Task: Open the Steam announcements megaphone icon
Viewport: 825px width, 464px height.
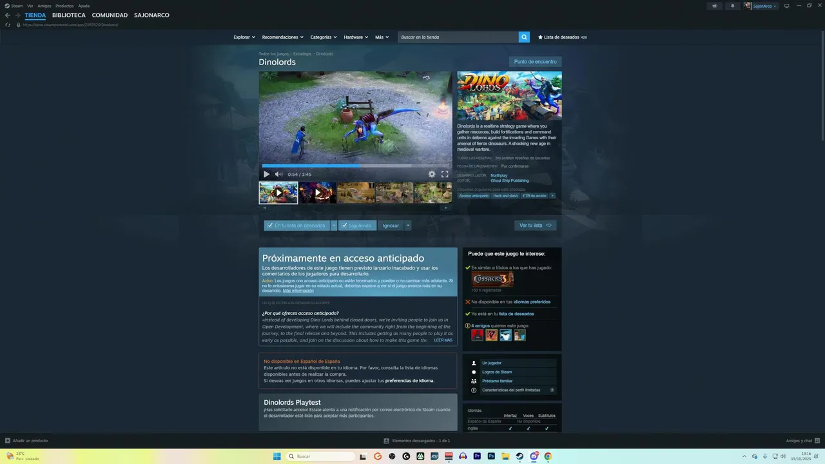Action: [714, 6]
